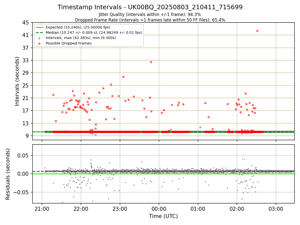Click the '9' y-axis tick label
This screenshot has width=300, height=225.
click(x=27, y=136)
